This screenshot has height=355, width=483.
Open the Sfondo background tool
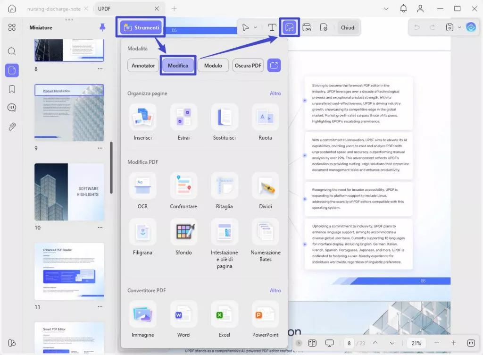click(x=183, y=232)
